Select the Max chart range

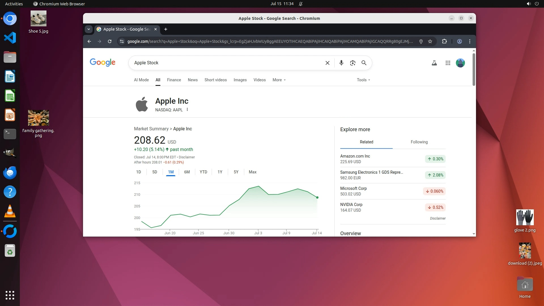click(252, 172)
